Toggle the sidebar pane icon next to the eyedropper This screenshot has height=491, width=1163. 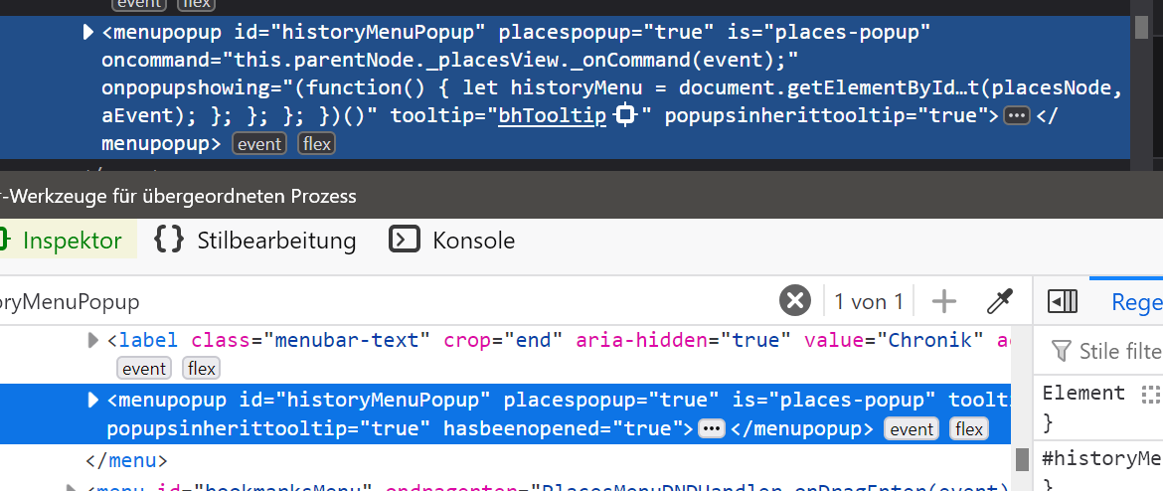(1063, 300)
